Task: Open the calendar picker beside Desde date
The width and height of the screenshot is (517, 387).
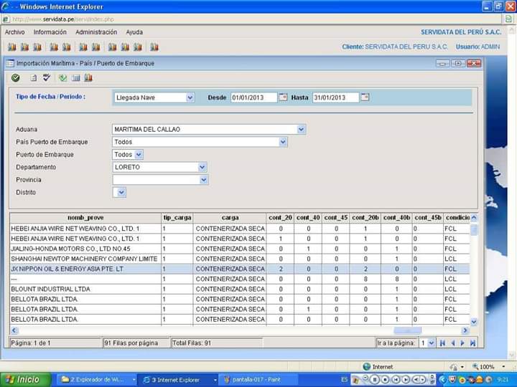Action: click(x=283, y=97)
